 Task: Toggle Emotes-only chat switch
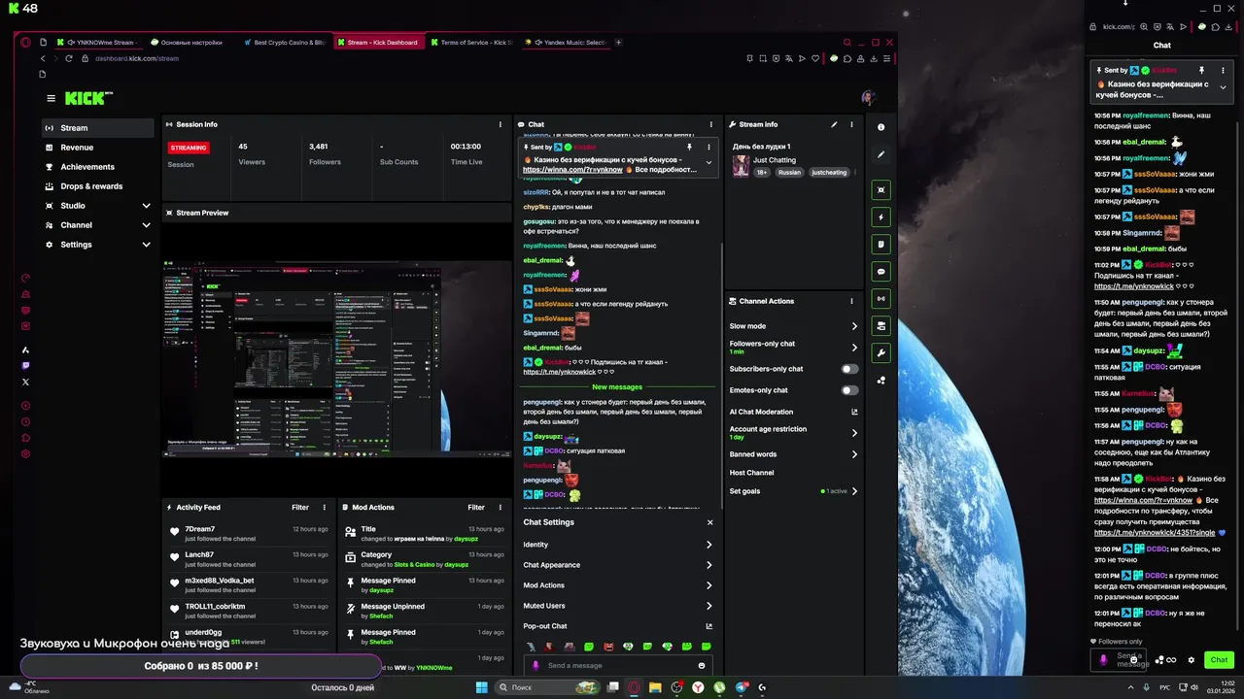(849, 390)
